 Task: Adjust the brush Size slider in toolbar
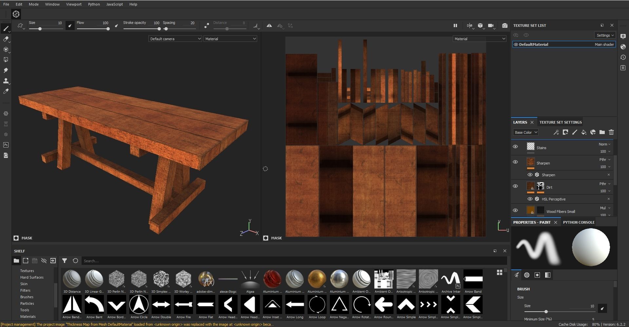pos(46,29)
